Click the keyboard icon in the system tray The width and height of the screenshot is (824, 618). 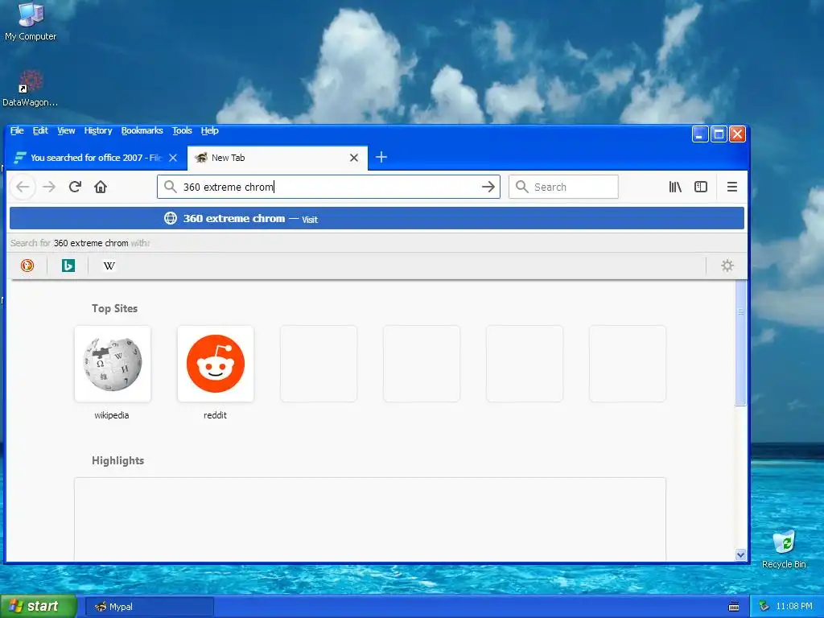click(734, 607)
